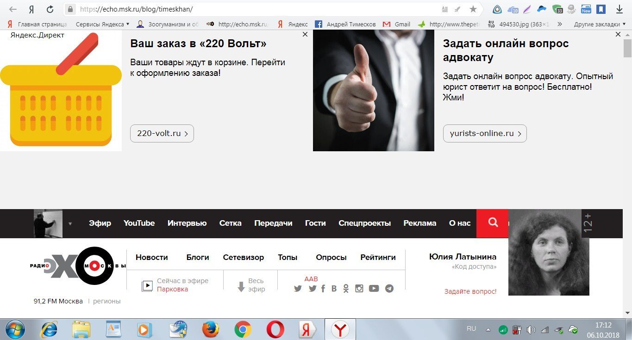This screenshot has width=632, height=340.
Task: Expand Другие закладки bookmarks folder
Action: point(600,24)
